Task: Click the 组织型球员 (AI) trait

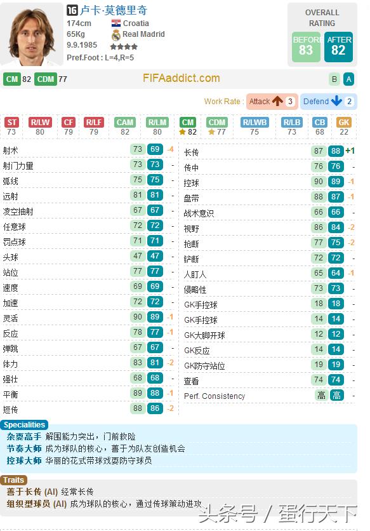Action: 37,504
